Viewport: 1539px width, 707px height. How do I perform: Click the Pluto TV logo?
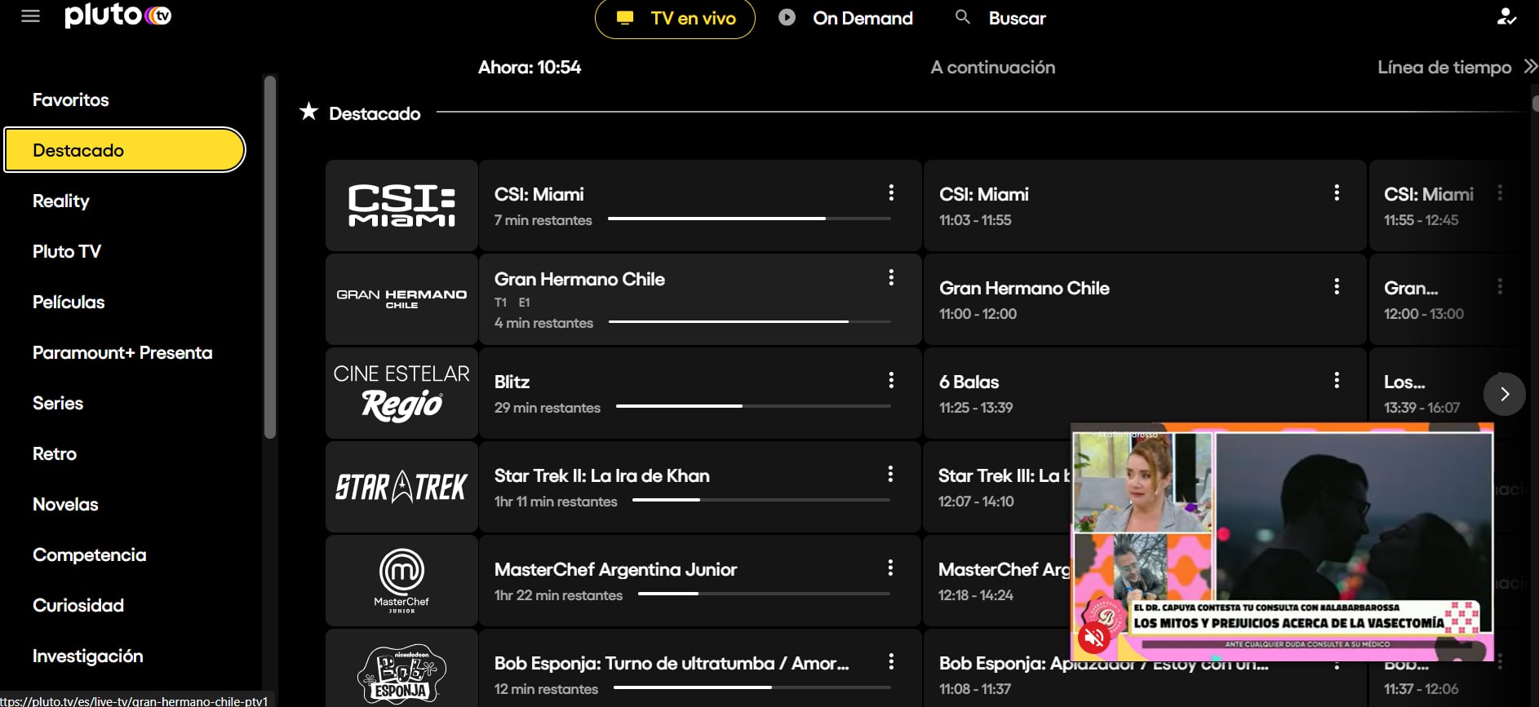coord(118,15)
